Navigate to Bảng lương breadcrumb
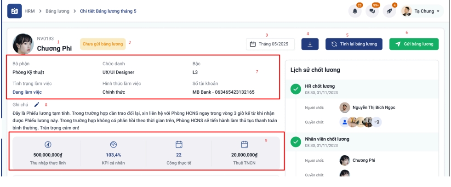This screenshot has height=187, width=451. coord(57,11)
